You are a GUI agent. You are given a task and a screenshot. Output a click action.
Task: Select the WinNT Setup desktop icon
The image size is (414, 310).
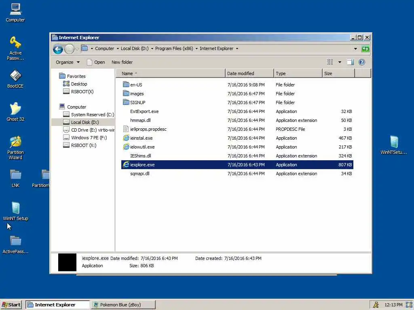(15, 211)
